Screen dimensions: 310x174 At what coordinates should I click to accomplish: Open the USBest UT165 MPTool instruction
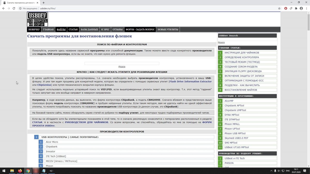pos(250,147)
